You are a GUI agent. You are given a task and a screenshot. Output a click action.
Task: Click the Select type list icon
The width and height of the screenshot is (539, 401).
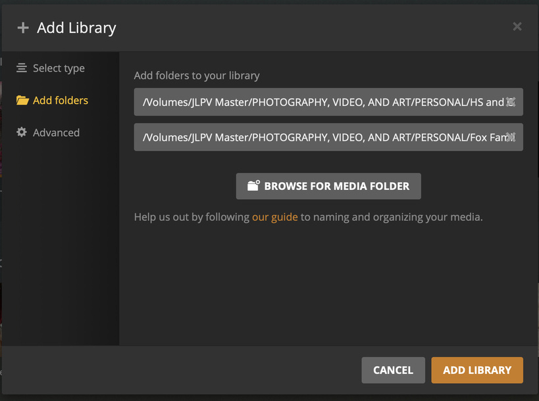22,68
